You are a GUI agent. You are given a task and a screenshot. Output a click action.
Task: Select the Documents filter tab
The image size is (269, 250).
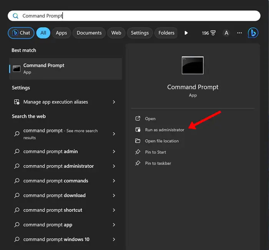tap(89, 33)
